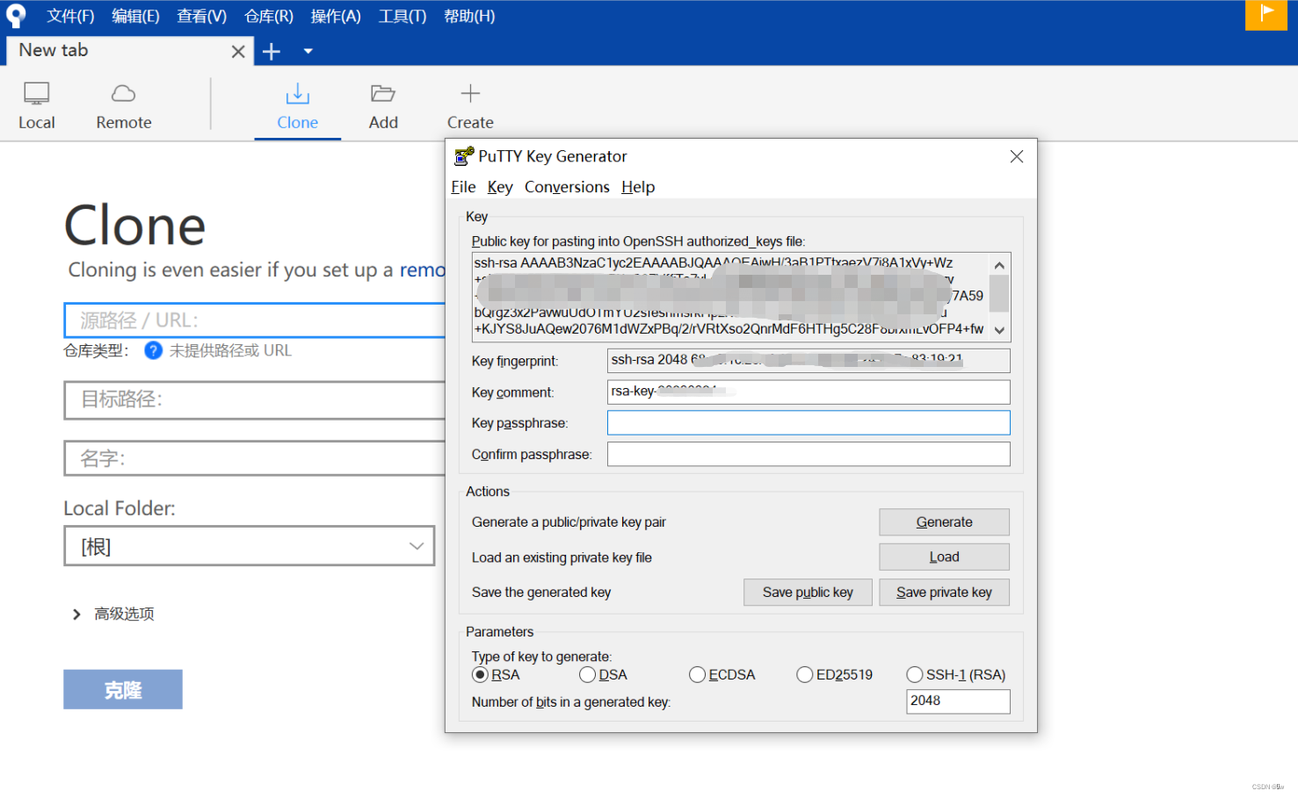Select the RSA key type
This screenshot has height=798, width=1298.
pyautogui.click(x=480, y=674)
